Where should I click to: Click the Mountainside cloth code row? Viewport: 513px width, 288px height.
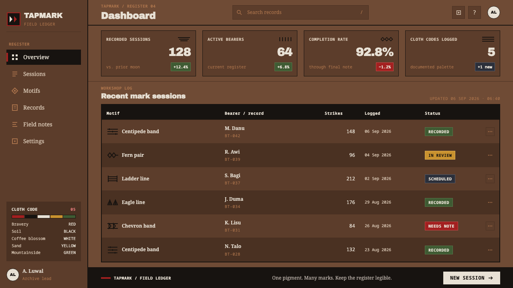point(44,253)
